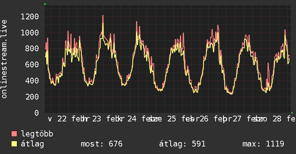Click the yellow átlag legend swatch
296x154 pixels.
click(14, 144)
